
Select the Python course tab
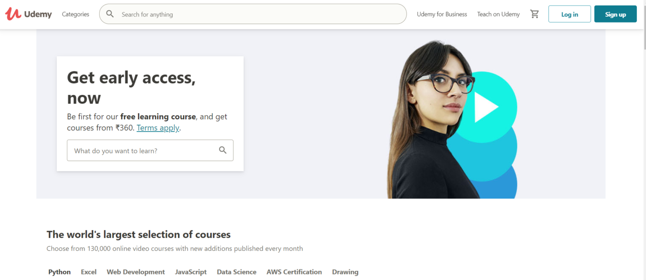tap(60, 272)
